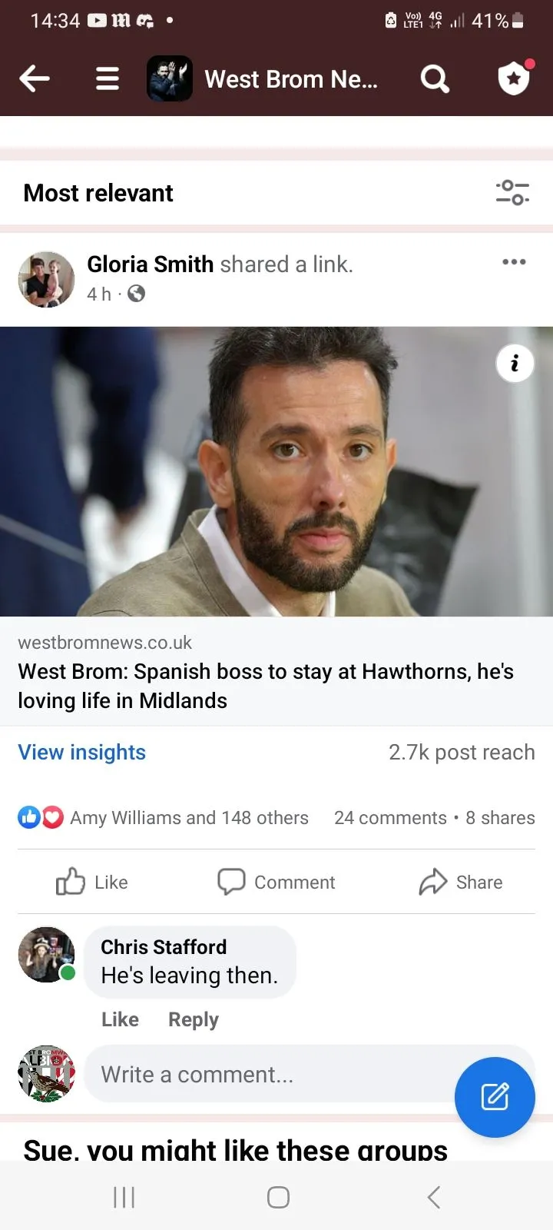Tap the blue compose post floating button

click(x=495, y=1097)
